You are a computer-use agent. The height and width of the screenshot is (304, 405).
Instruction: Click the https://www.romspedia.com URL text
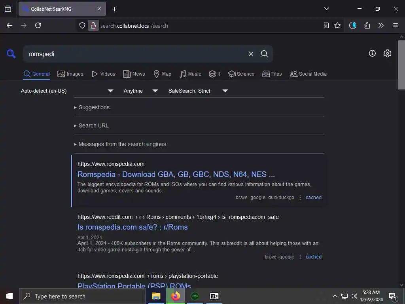point(111,164)
